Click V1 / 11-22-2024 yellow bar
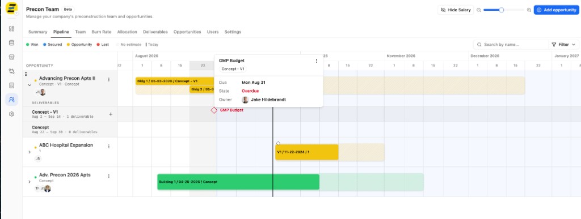 click(x=307, y=152)
